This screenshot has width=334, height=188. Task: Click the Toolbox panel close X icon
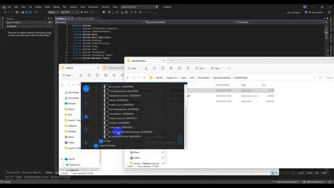coord(51,19)
